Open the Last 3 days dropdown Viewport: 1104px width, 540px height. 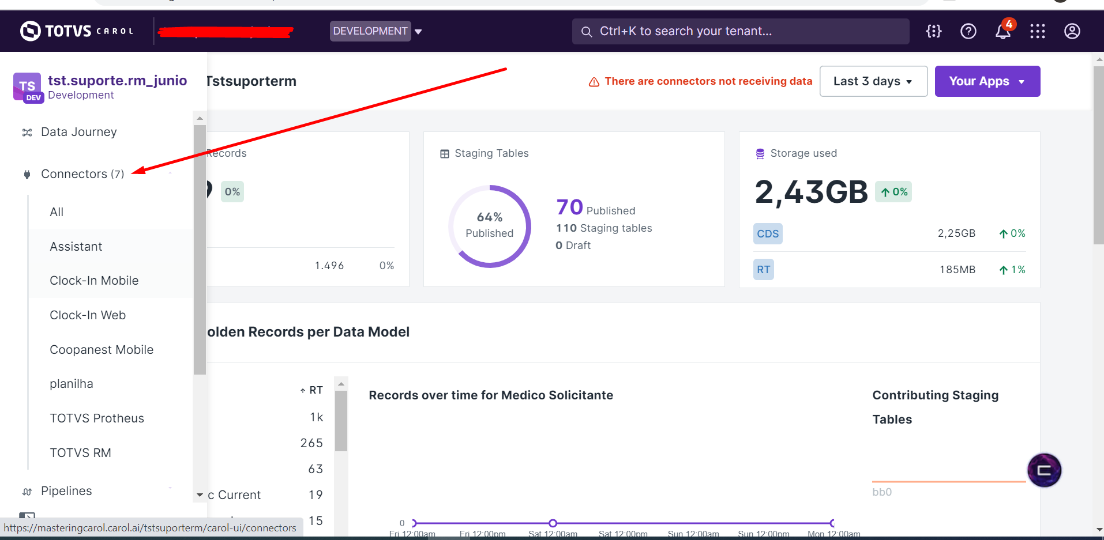873,81
